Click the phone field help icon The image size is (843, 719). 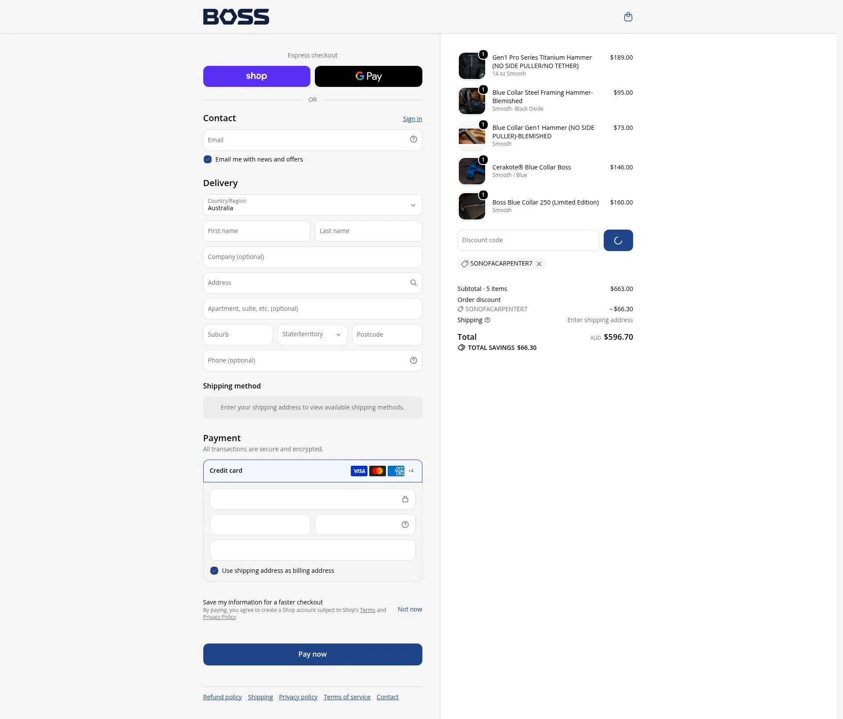pos(414,360)
